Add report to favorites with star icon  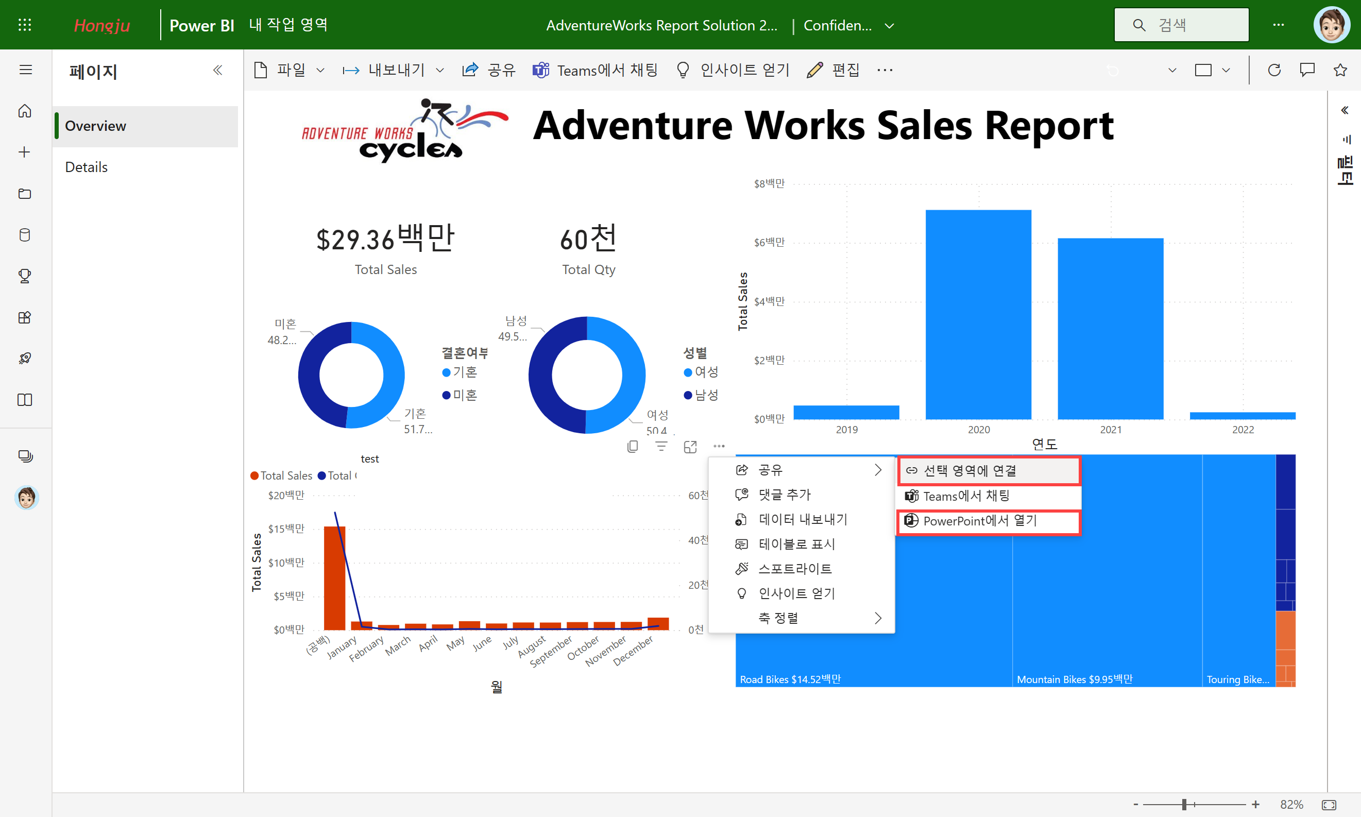coord(1340,70)
